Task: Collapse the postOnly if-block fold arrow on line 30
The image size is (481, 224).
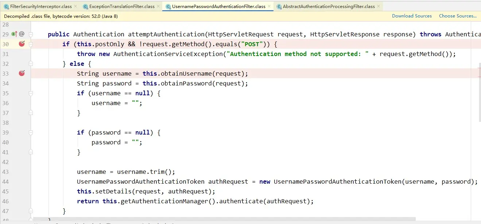Action: pyautogui.click(x=31, y=44)
